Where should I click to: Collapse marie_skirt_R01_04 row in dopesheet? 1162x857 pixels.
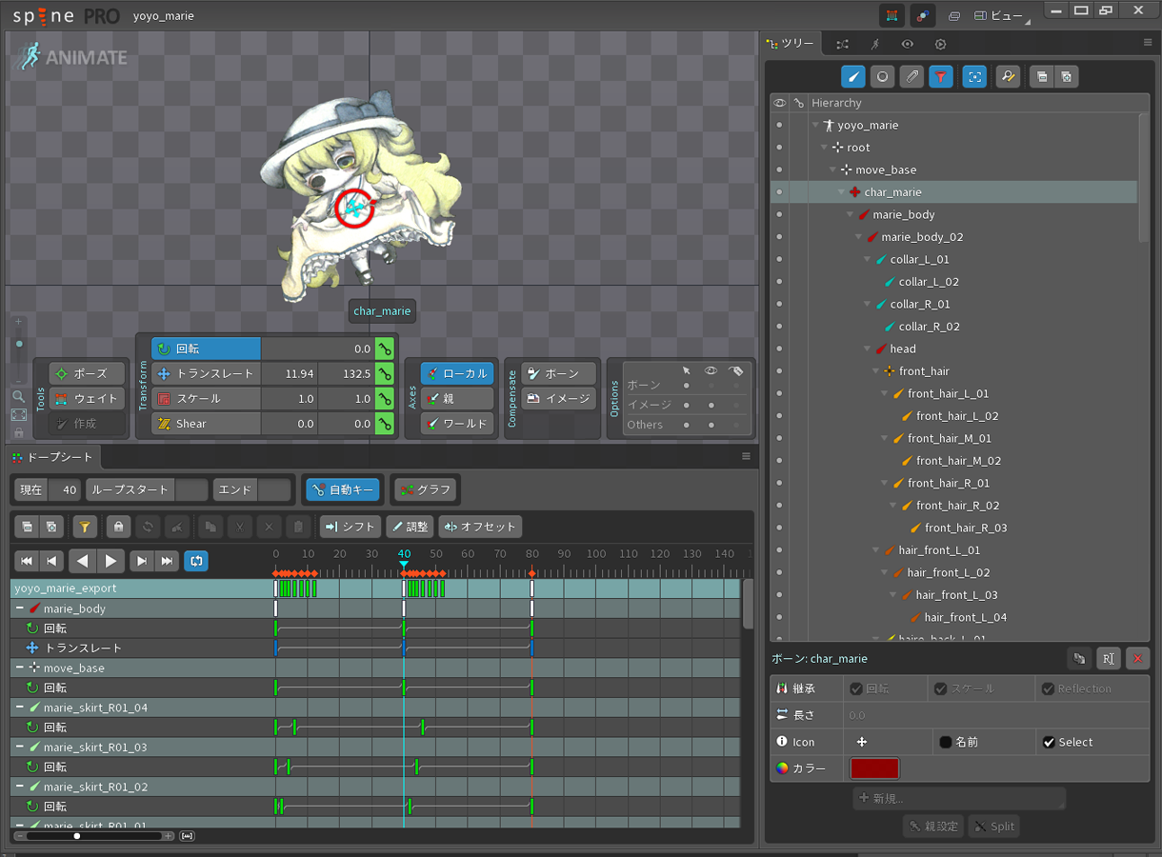click(x=19, y=707)
